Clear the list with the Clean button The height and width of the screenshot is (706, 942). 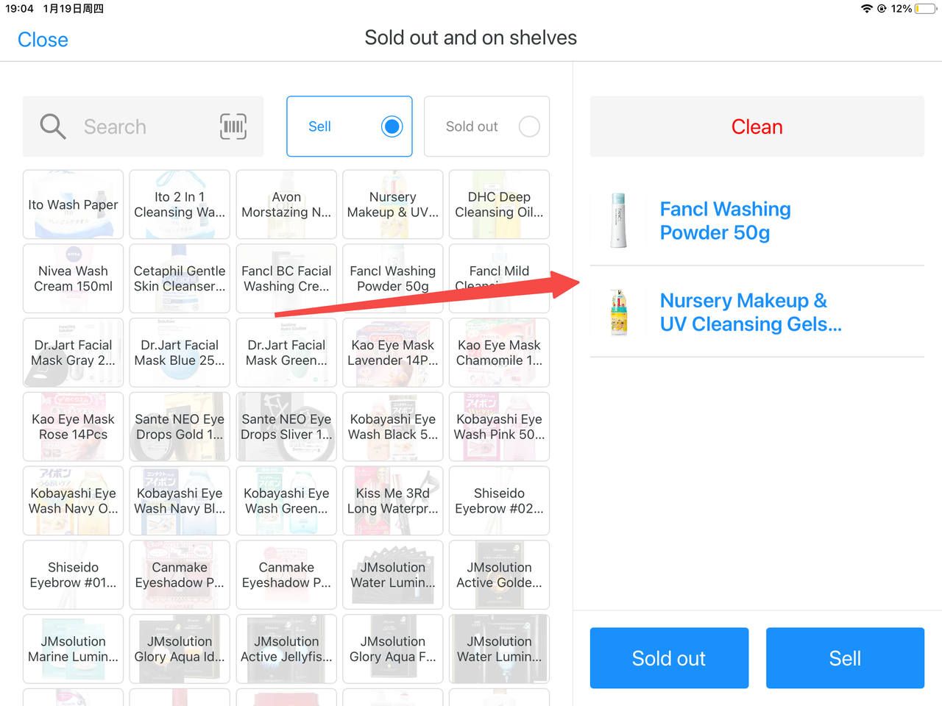(757, 126)
